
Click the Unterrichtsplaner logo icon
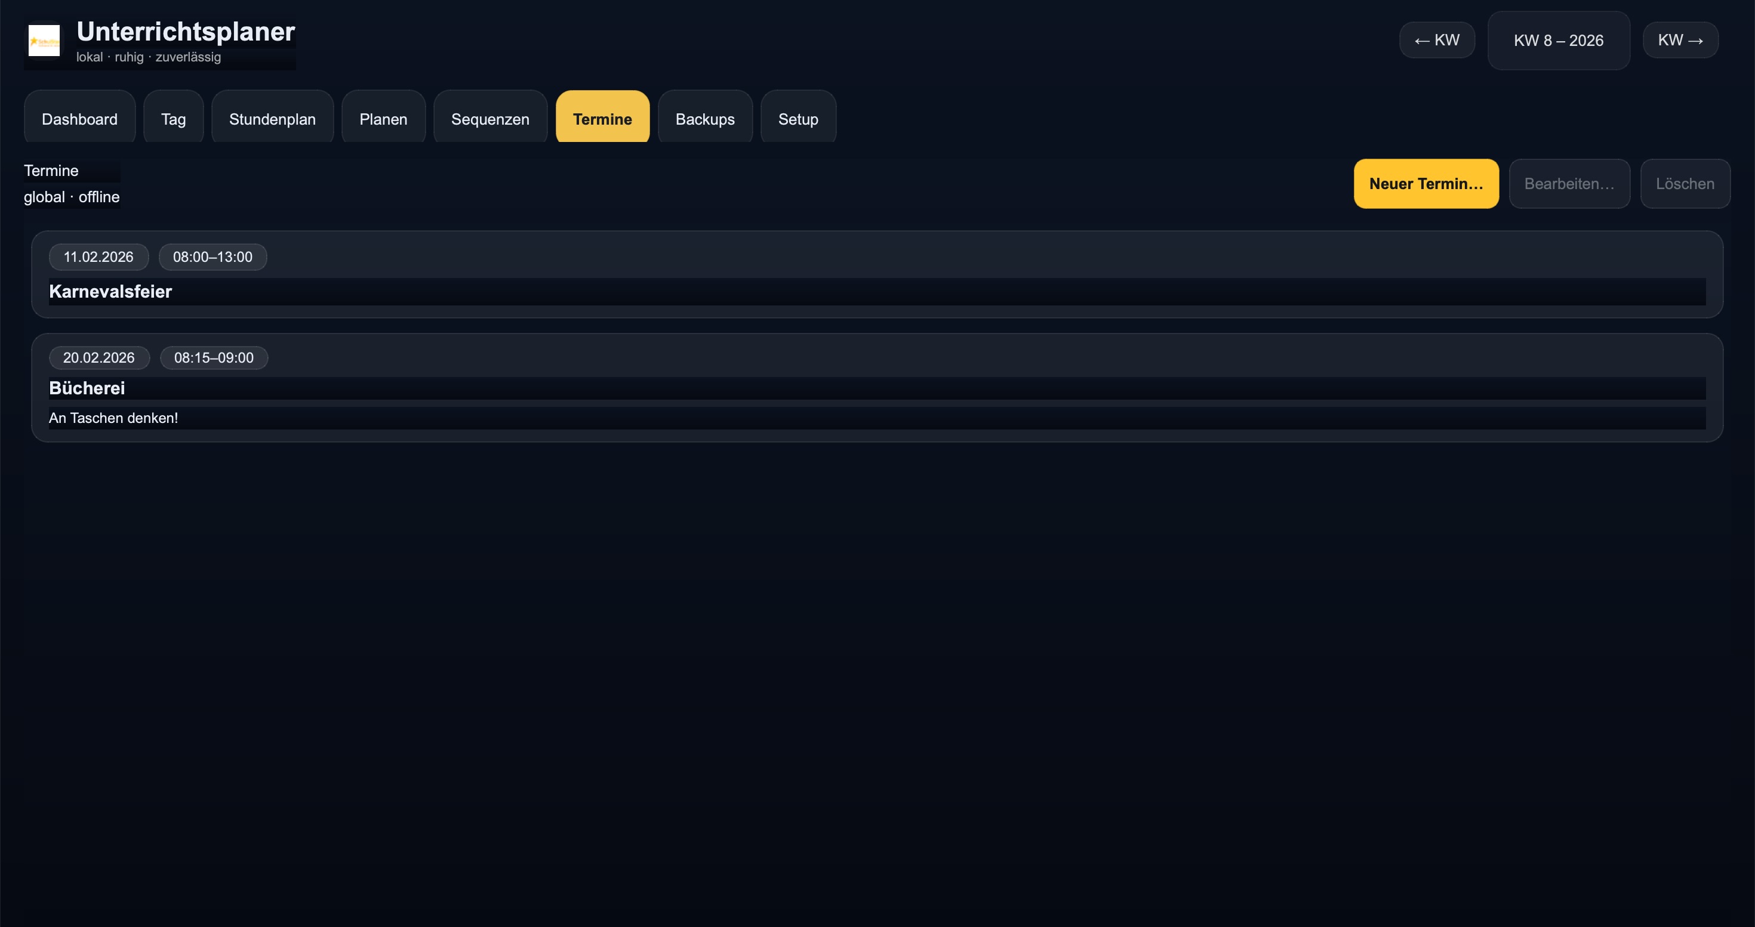pyautogui.click(x=44, y=41)
